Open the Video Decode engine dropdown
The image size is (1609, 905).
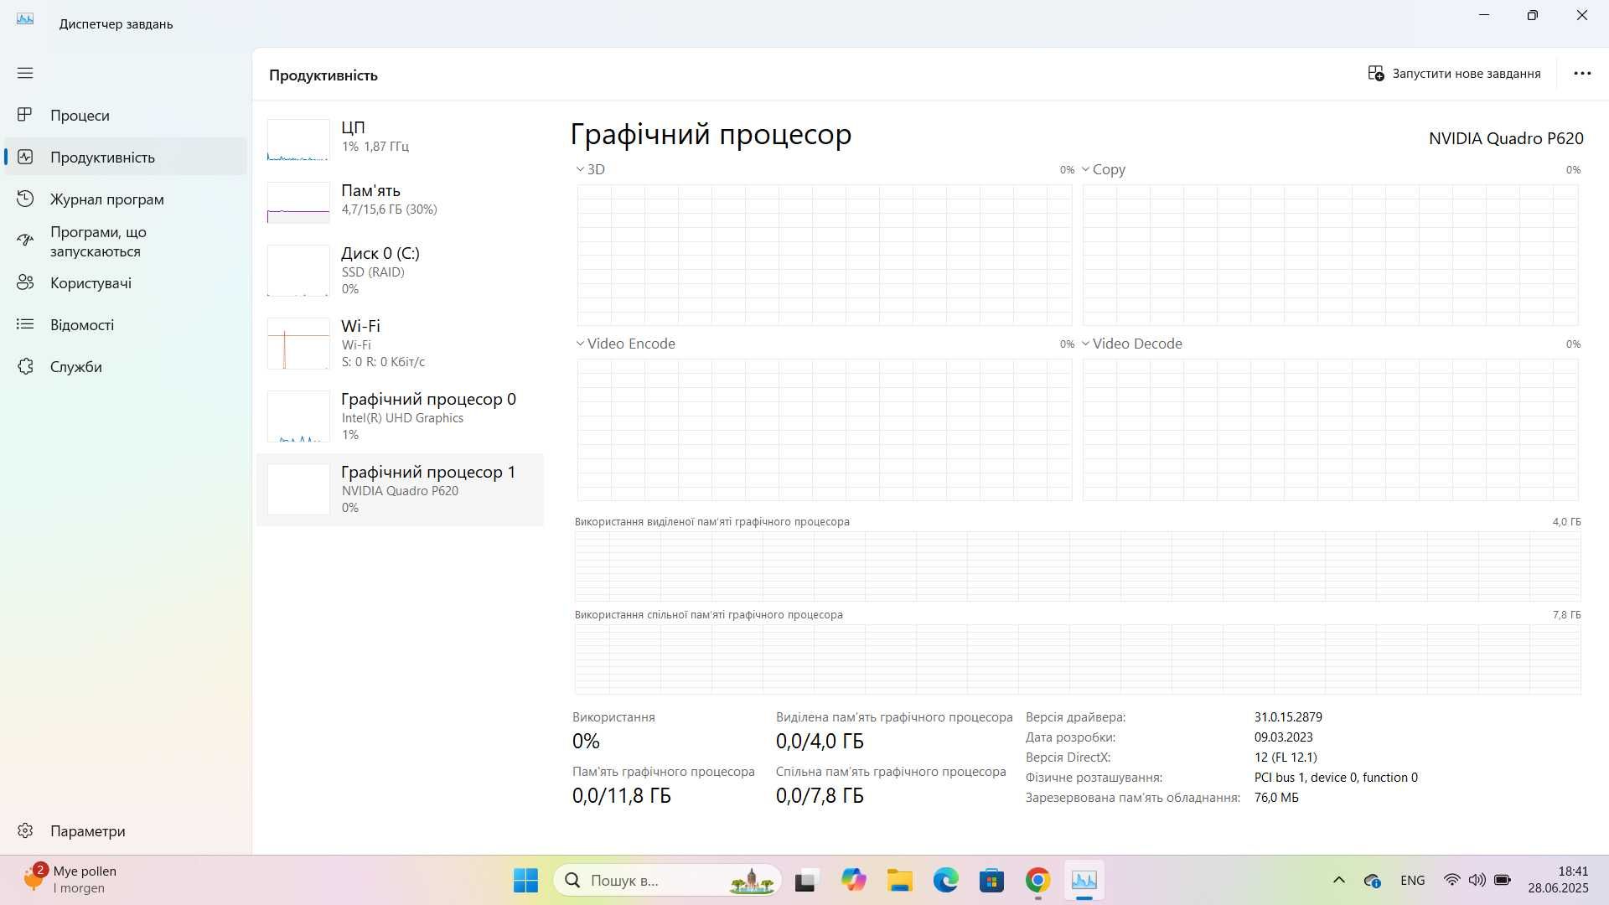pyautogui.click(x=1132, y=344)
